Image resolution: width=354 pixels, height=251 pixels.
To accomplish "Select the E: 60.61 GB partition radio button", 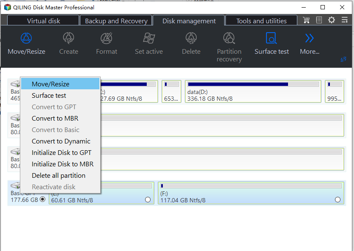I will (148, 199).
